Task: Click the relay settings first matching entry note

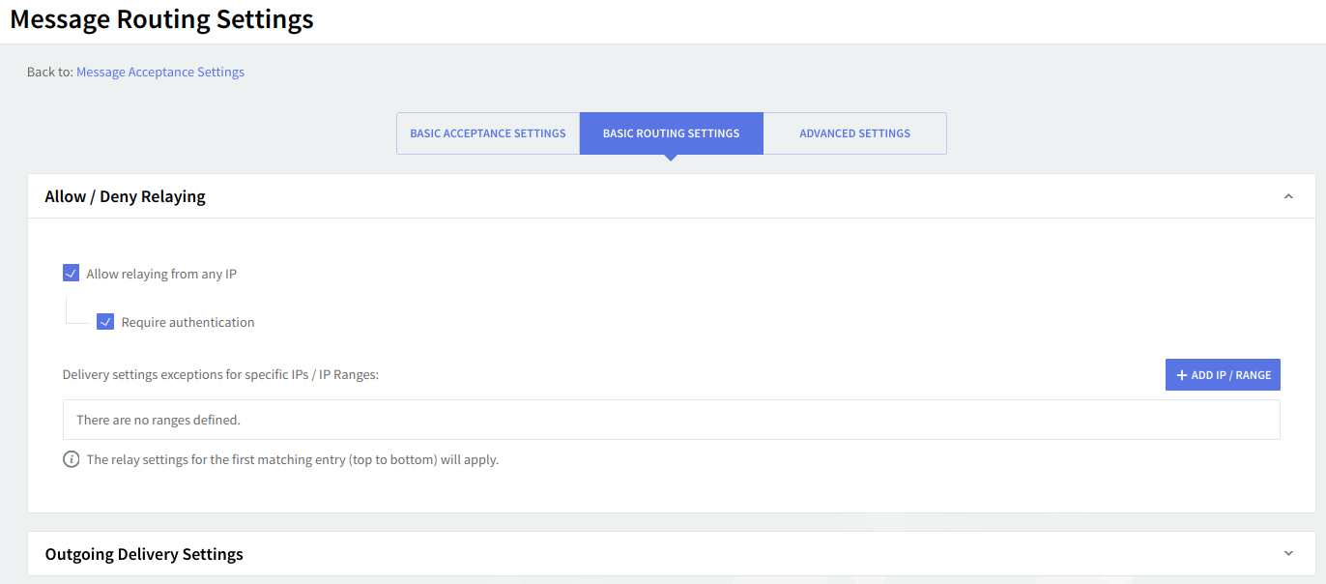Action: pos(292,459)
